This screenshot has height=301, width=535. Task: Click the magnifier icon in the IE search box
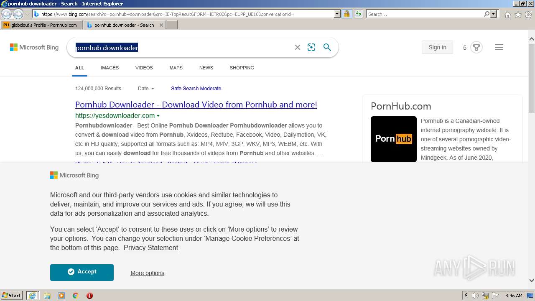(x=487, y=14)
